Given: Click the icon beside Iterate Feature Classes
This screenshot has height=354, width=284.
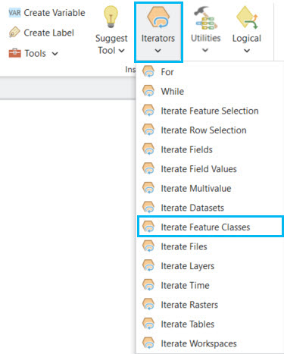Looking at the screenshot, I should 148,227.
